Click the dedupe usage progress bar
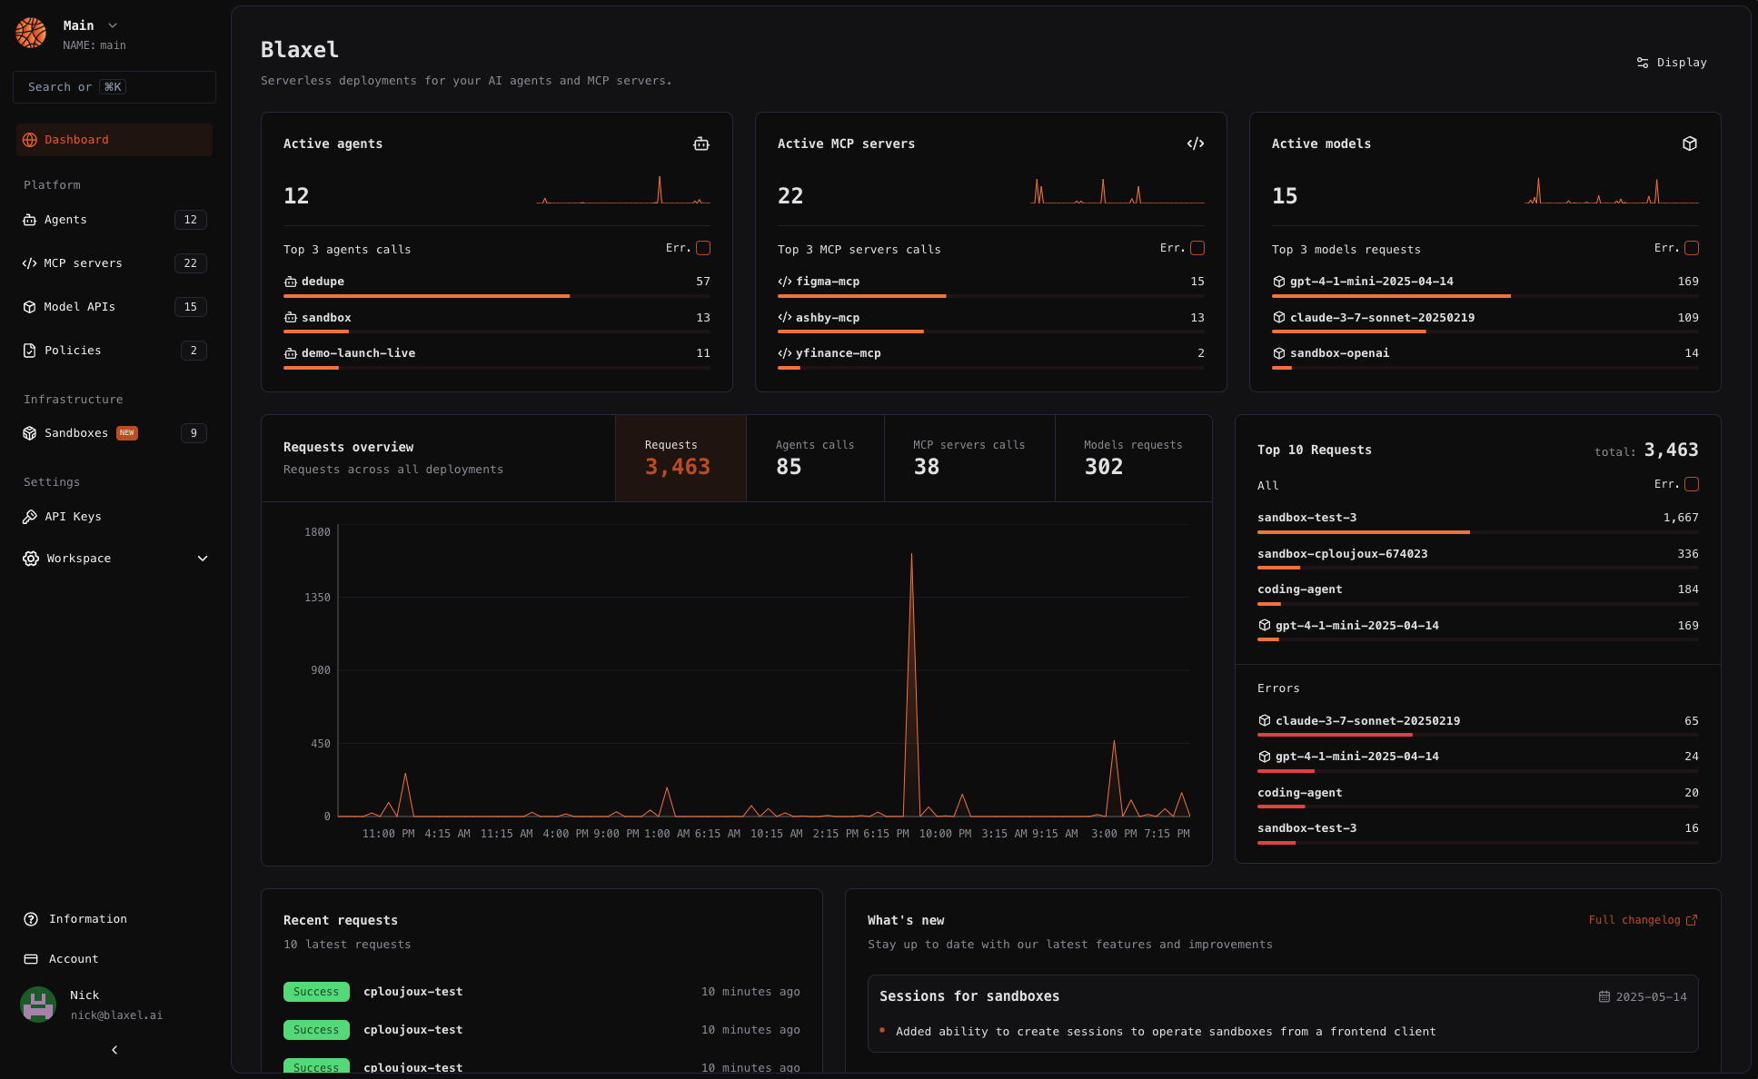 pos(497,296)
